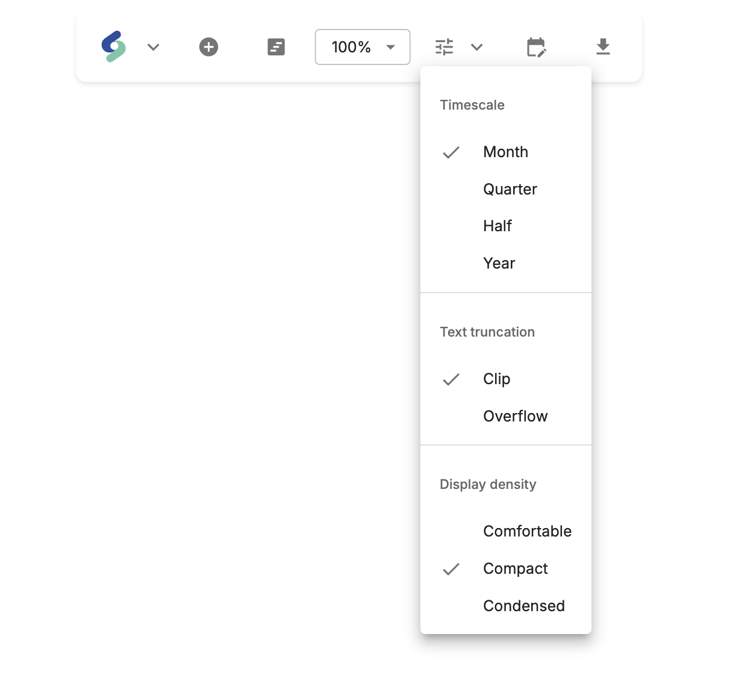Open the 100% zoom dropdown

(363, 47)
